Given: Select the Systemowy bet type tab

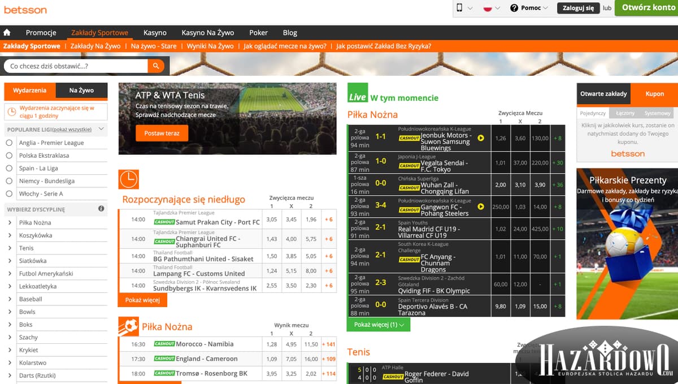Looking at the screenshot, I should coord(657,113).
